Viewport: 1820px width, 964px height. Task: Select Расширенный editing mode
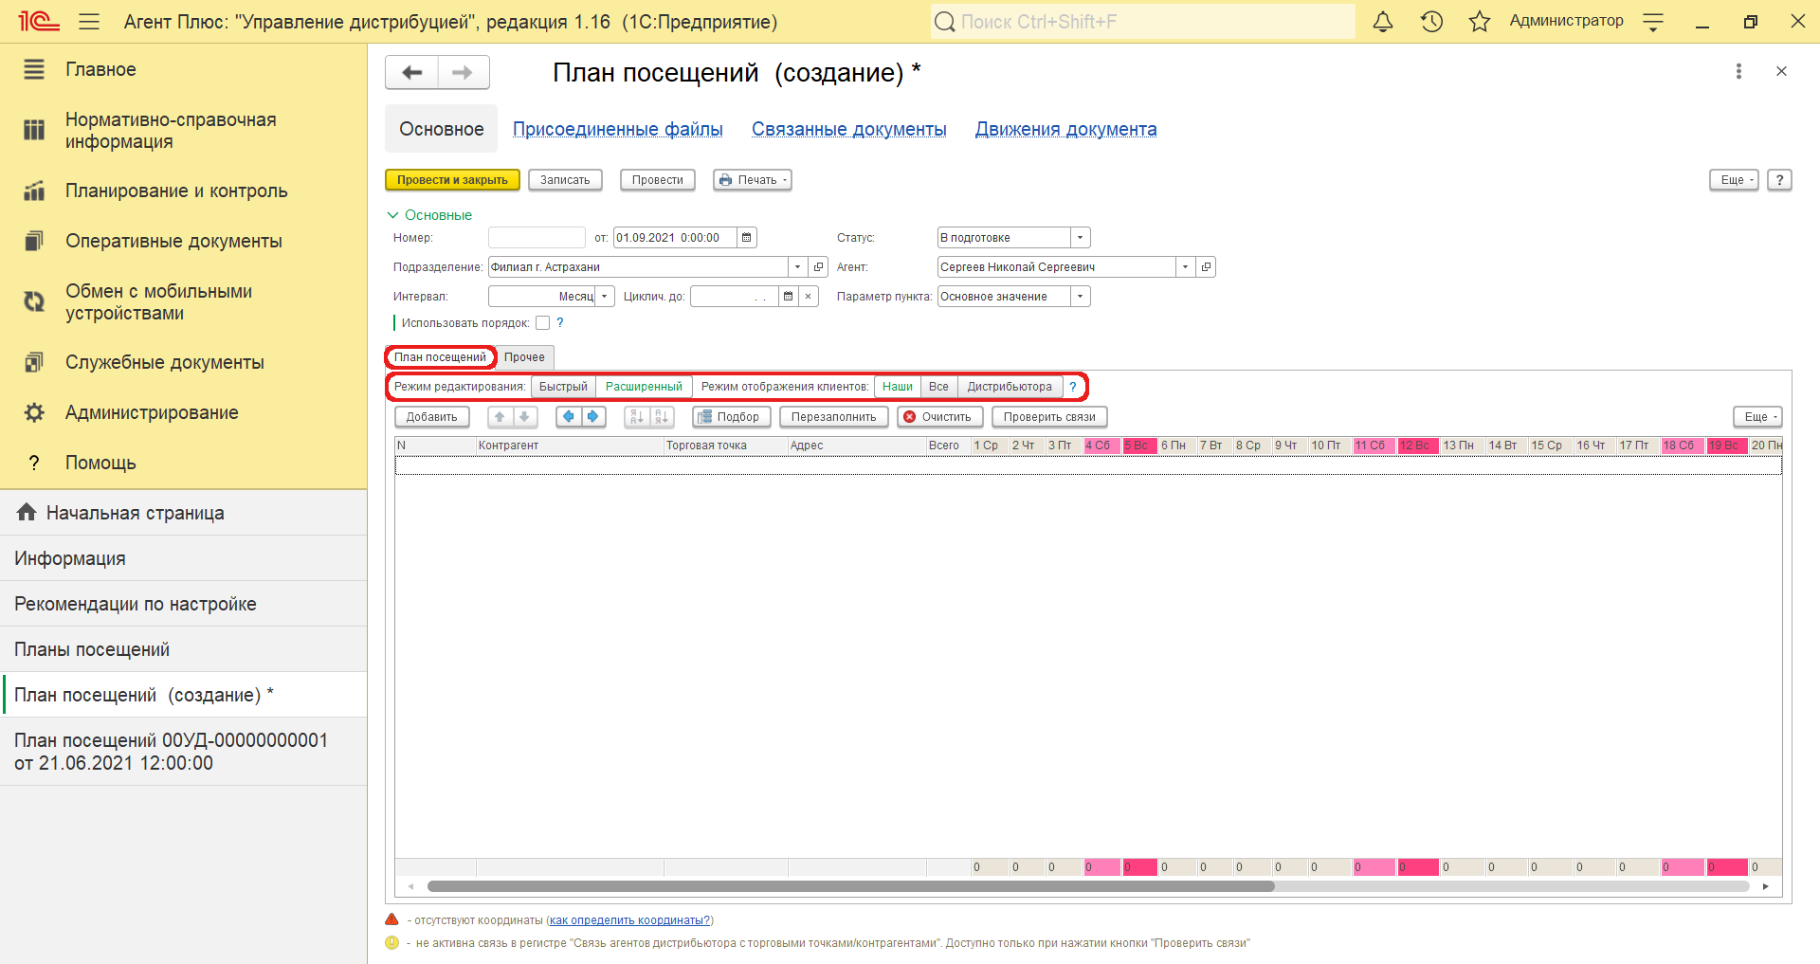644,387
